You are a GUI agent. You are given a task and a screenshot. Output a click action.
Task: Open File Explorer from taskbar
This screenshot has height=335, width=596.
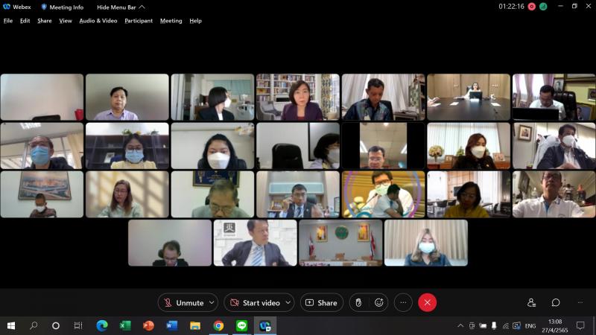pos(195,325)
